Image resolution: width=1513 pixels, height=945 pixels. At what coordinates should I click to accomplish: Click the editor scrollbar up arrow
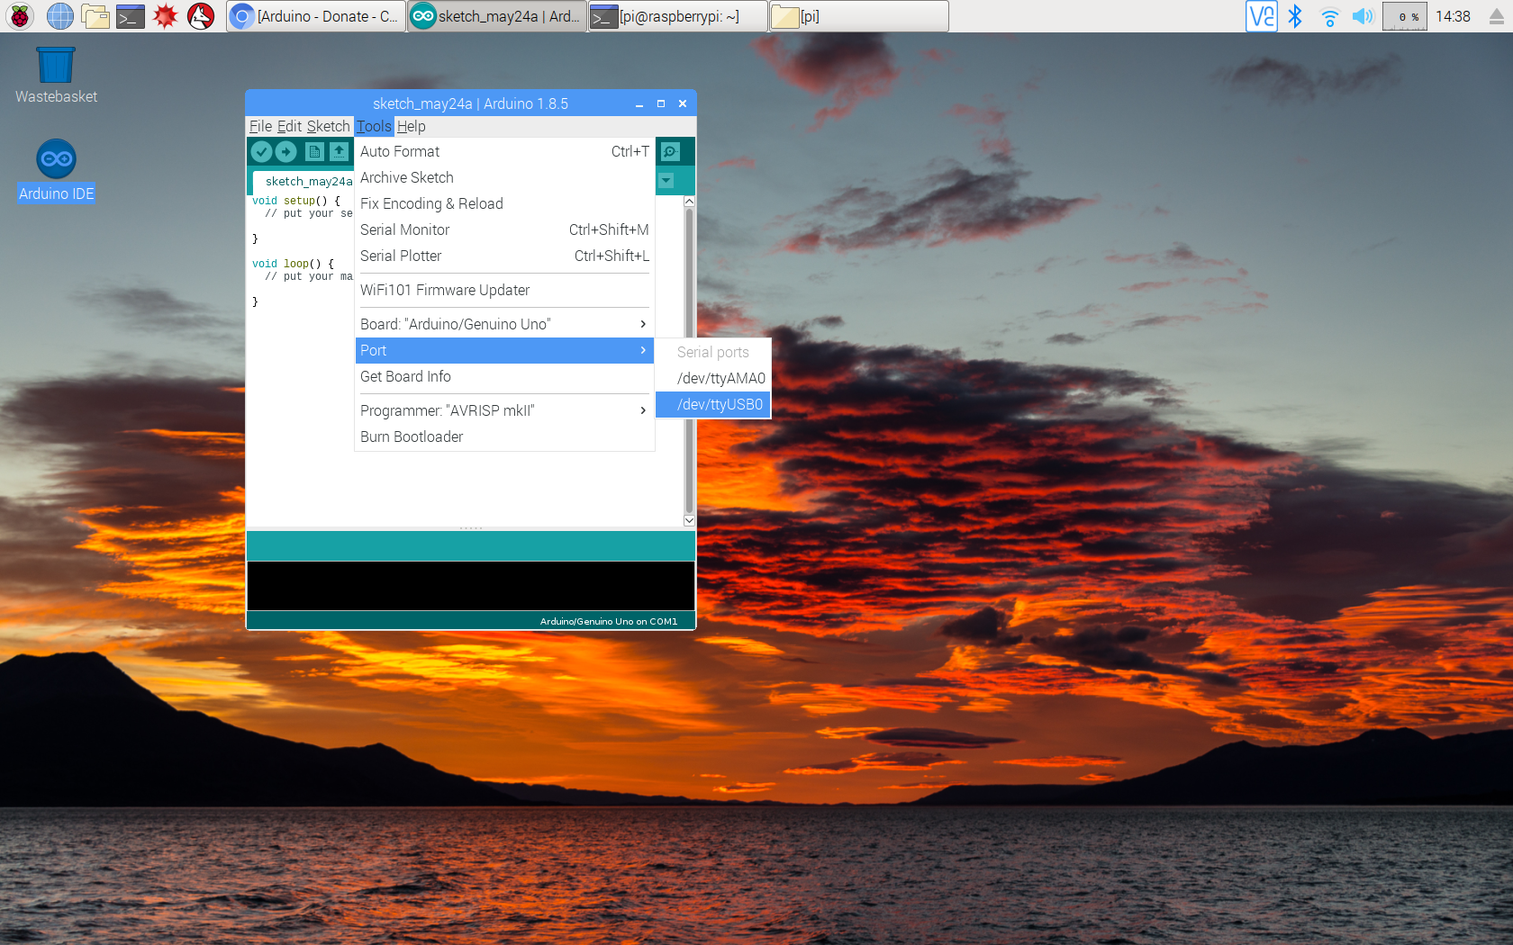[689, 202]
